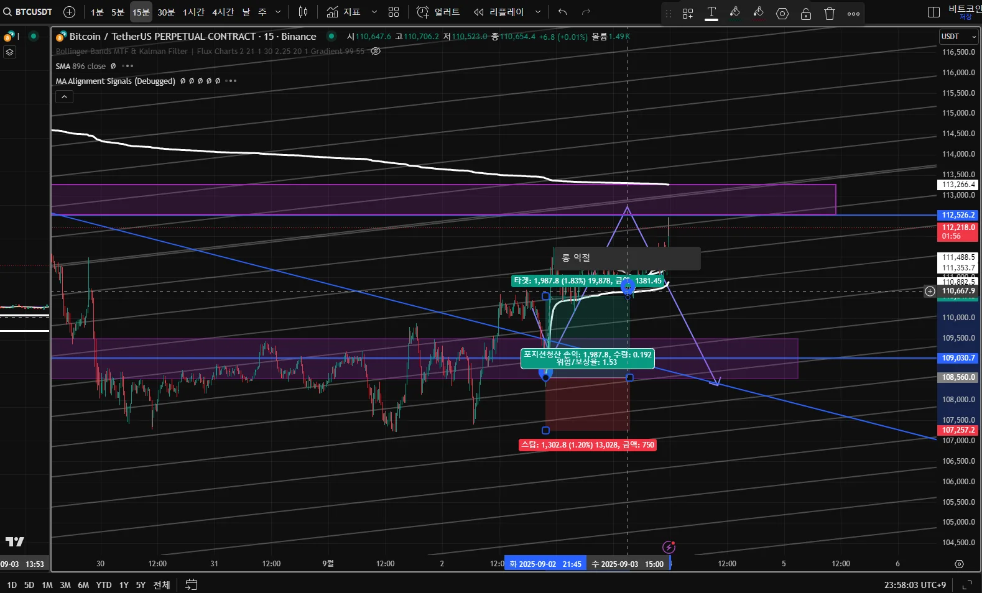Open the candlestick chart style menu

(x=303, y=12)
